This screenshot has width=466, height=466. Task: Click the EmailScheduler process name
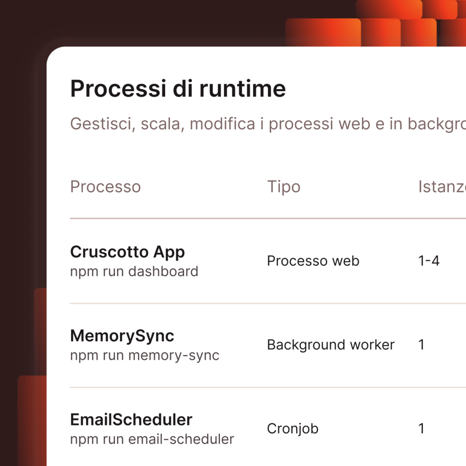(131, 420)
